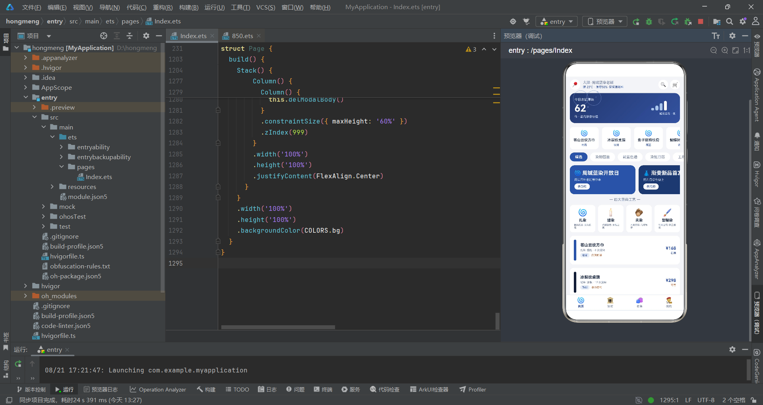The image size is (763, 405).
Task: Click line separator LF in status bar
Action: [688, 400]
